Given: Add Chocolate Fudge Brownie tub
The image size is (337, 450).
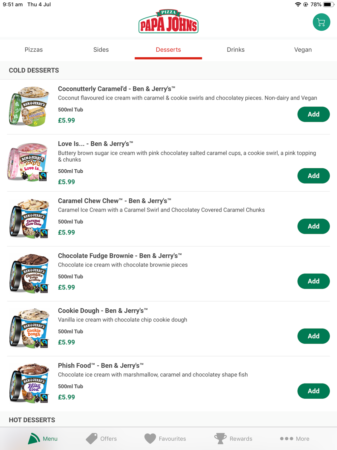Looking at the screenshot, I should click(313, 281).
